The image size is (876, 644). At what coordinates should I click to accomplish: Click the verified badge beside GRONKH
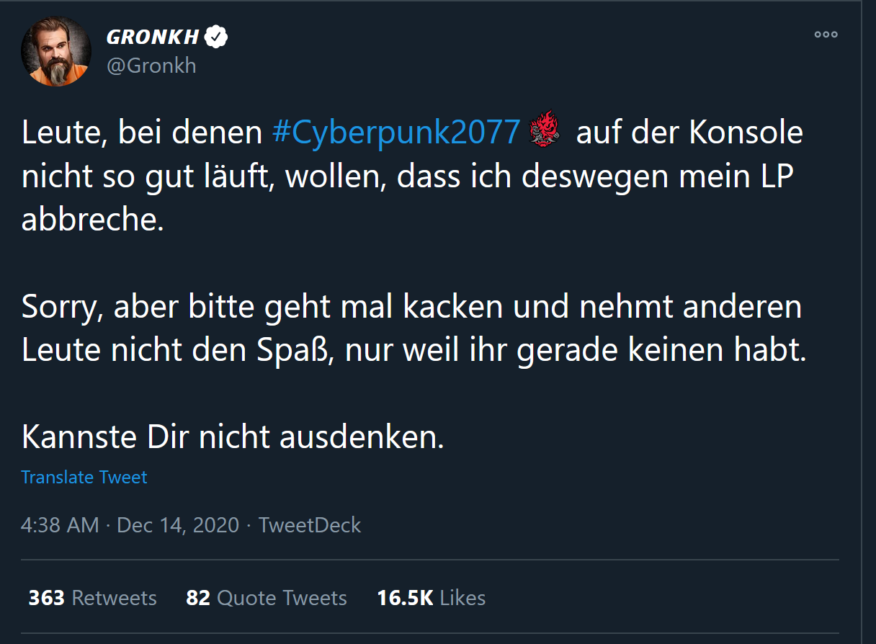[x=216, y=36]
